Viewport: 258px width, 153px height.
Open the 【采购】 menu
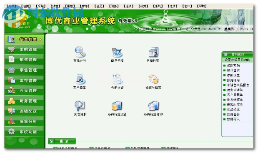tap(40, 6)
